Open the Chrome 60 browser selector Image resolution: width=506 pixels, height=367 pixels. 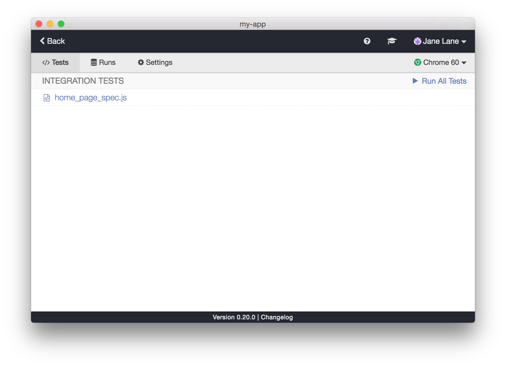point(441,62)
